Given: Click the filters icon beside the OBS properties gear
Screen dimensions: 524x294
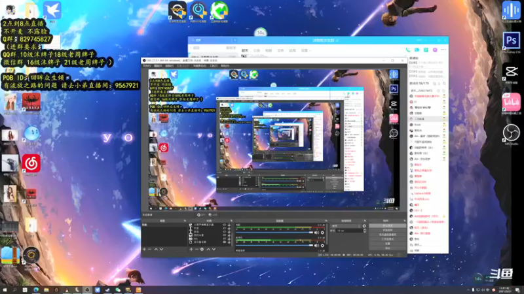Looking at the screenshot, I should pos(210,215).
